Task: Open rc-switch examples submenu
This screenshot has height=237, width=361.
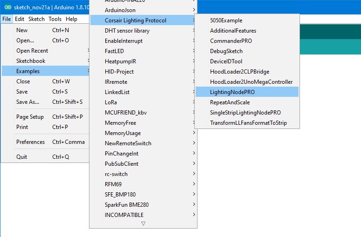Action: coord(143,174)
